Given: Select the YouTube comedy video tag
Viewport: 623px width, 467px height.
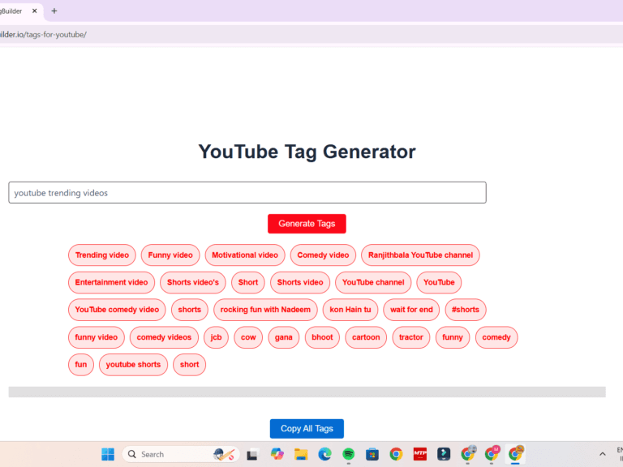Looking at the screenshot, I should point(117,310).
